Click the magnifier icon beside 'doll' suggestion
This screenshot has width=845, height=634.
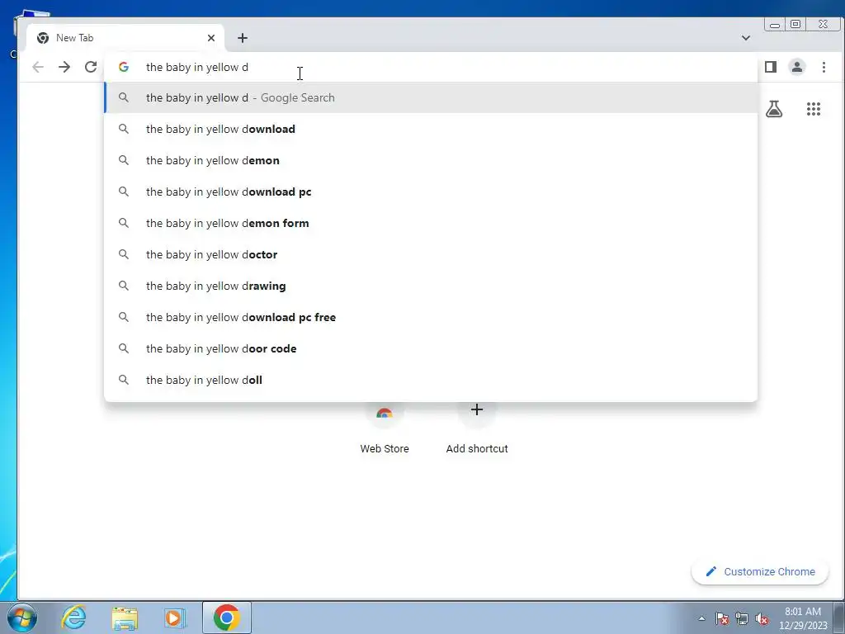[124, 380]
